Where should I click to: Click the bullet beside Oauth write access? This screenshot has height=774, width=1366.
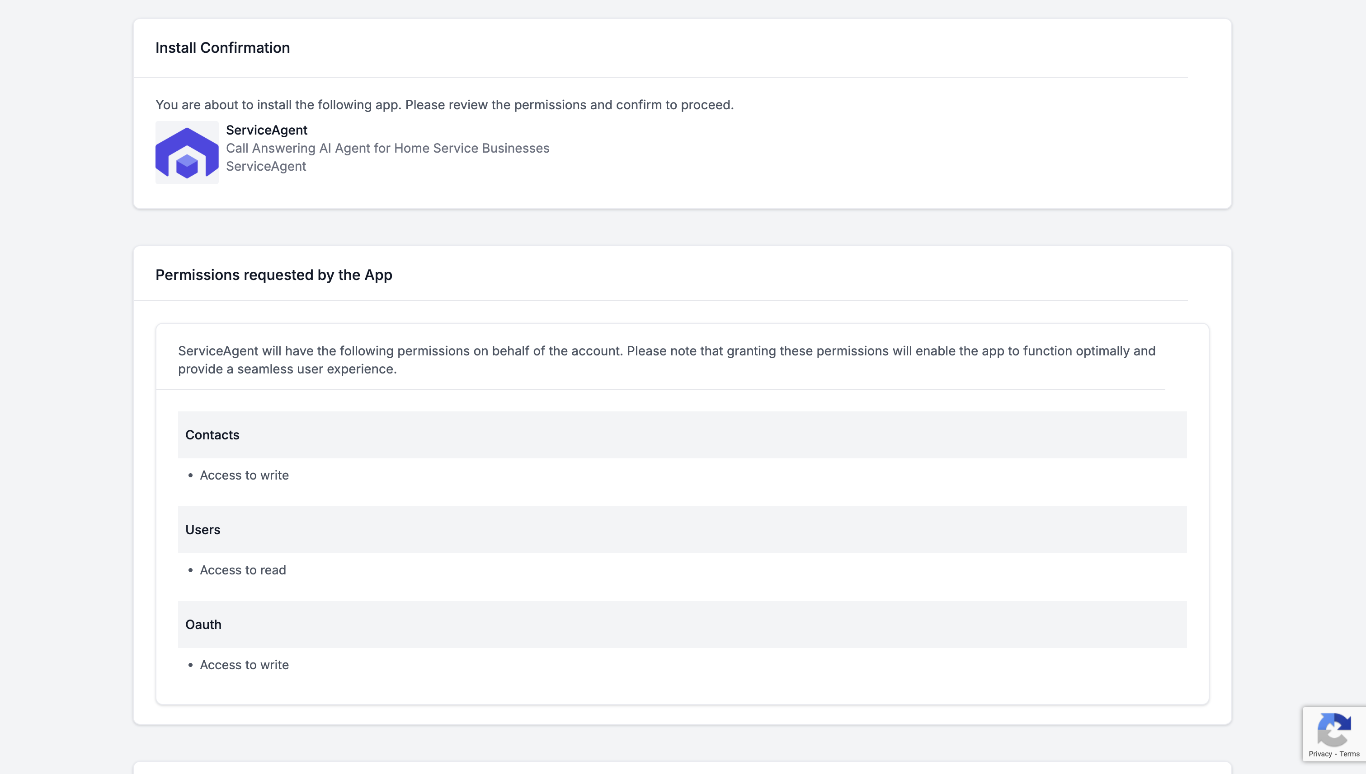(190, 665)
